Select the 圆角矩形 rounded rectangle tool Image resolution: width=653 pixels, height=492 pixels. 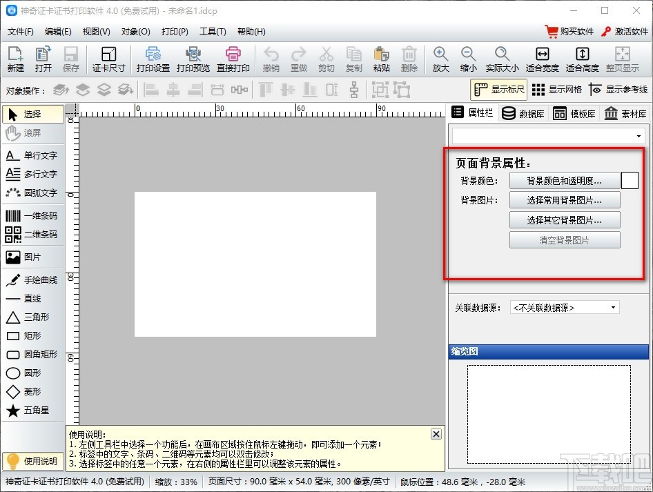(33, 354)
